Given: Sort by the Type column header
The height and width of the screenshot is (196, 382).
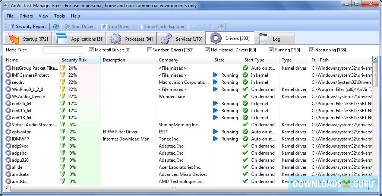Looking at the screenshot, I should [x=294, y=60].
